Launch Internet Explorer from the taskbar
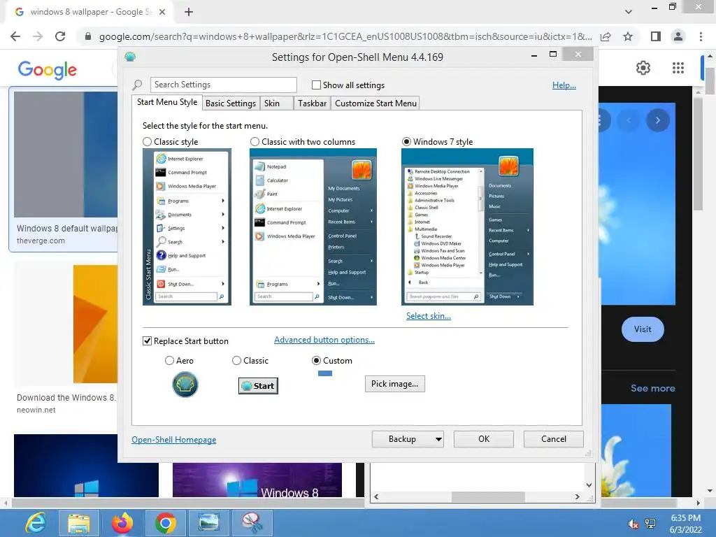 36,523
